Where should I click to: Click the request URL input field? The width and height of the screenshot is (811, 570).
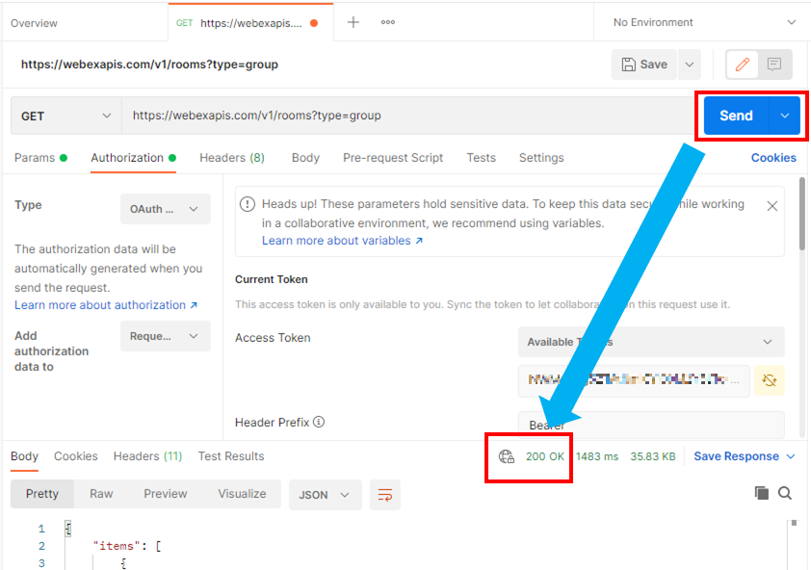click(405, 116)
